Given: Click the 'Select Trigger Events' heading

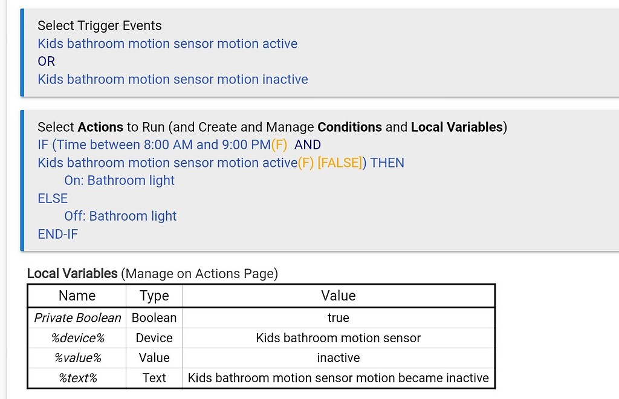Looking at the screenshot, I should [100, 26].
